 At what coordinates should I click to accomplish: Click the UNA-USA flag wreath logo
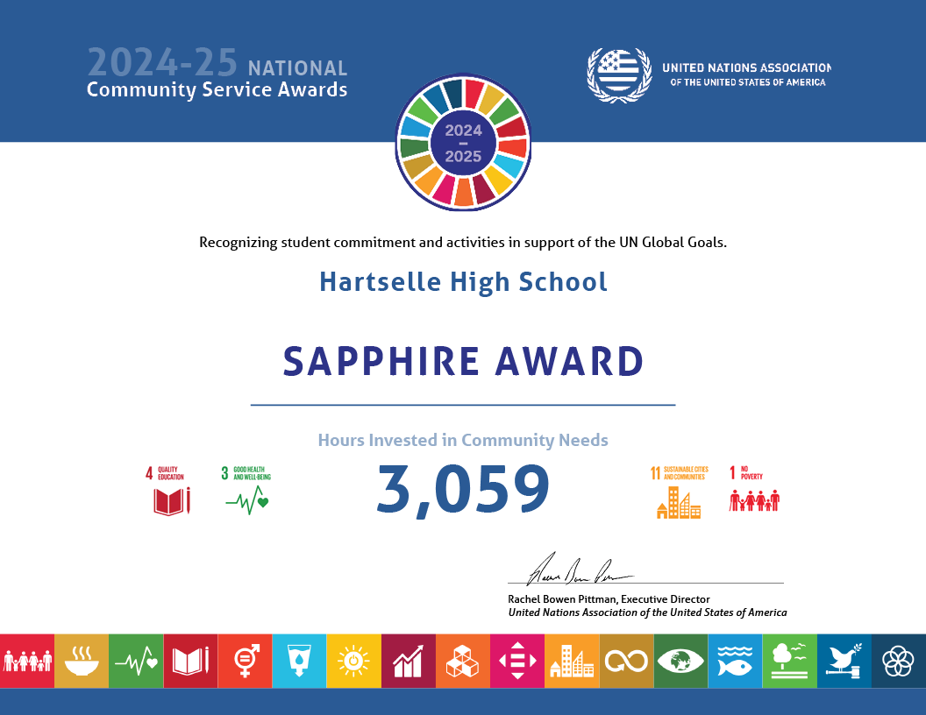click(x=619, y=75)
